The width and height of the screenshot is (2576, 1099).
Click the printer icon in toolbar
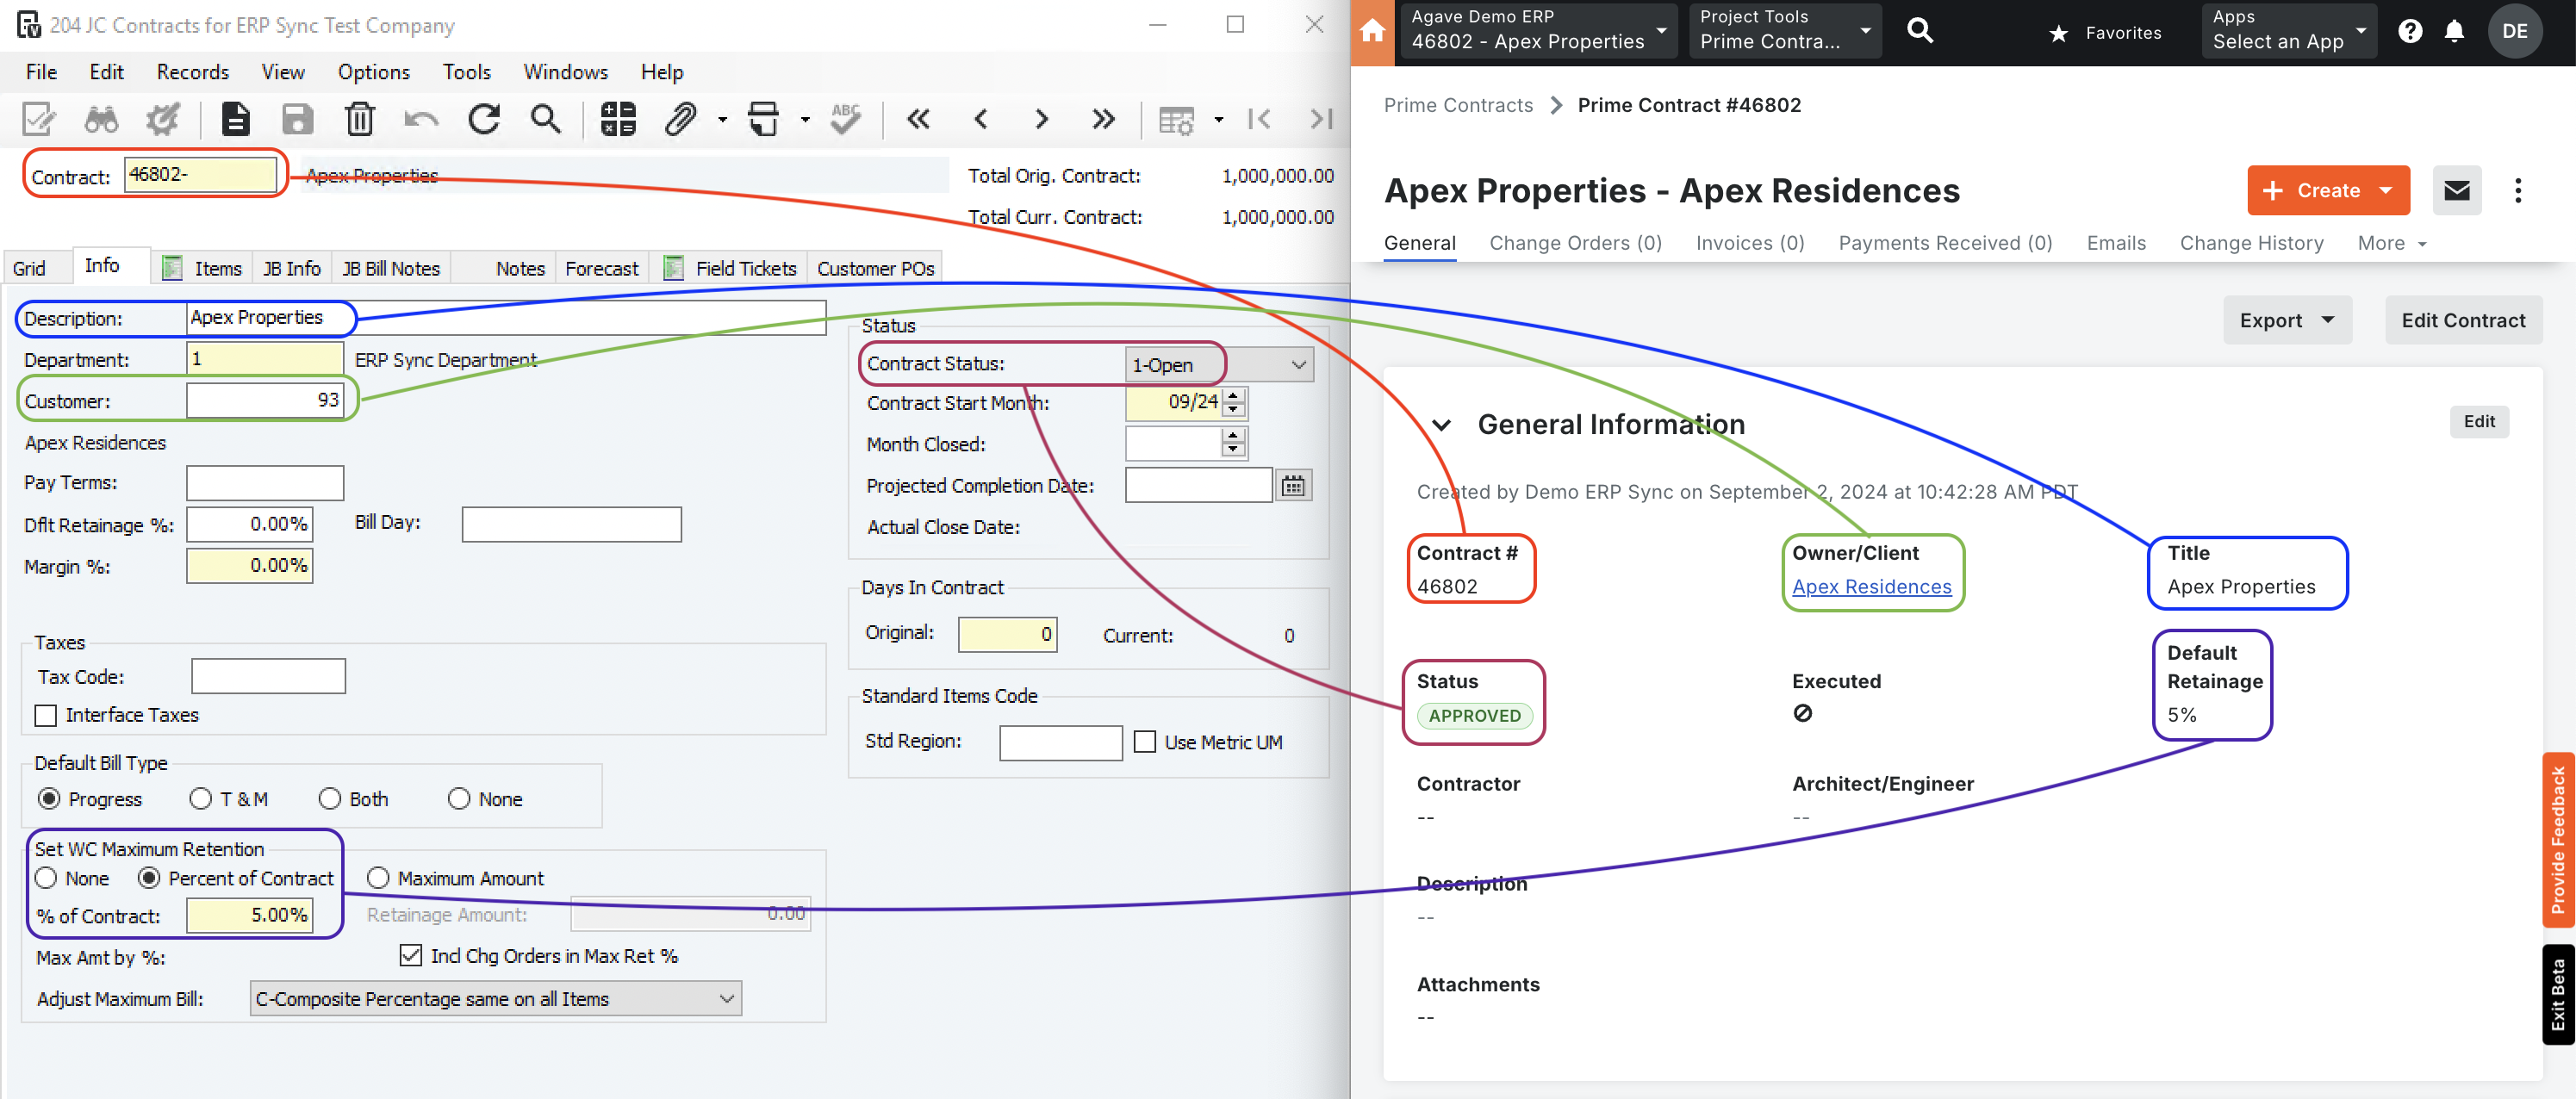764,119
